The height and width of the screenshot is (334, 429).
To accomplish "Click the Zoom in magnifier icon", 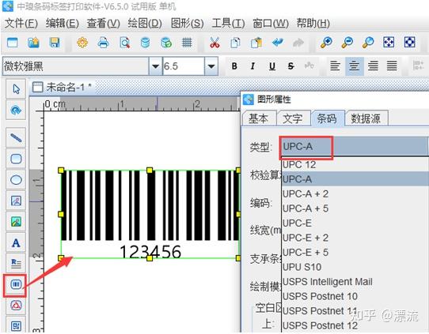I will click(x=326, y=43).
